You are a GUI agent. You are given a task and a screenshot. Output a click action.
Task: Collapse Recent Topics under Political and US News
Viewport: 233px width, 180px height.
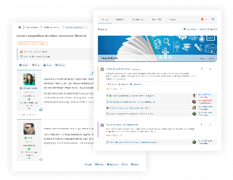121,89
